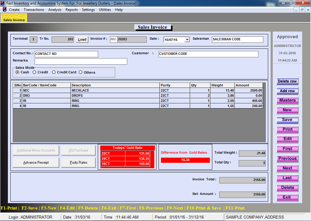Click the Advance Receipt button
Image resolution: width=311 pixels, height=221 pixels.
pos(36,162)
